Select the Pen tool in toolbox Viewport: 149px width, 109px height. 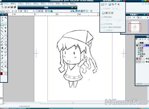[x=2, y=38]
